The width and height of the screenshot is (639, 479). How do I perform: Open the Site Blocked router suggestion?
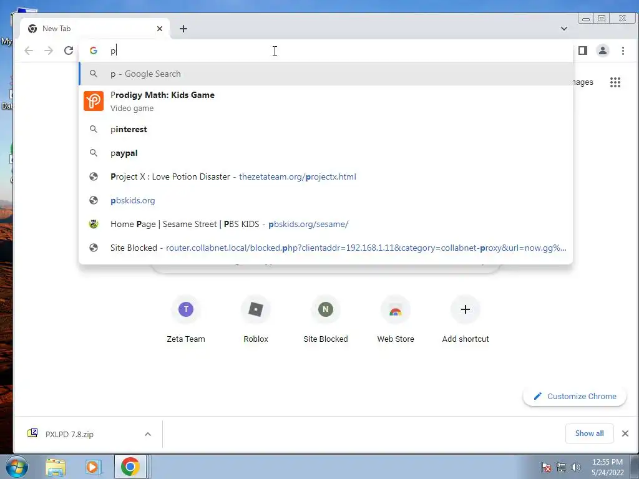coord(326,248)
